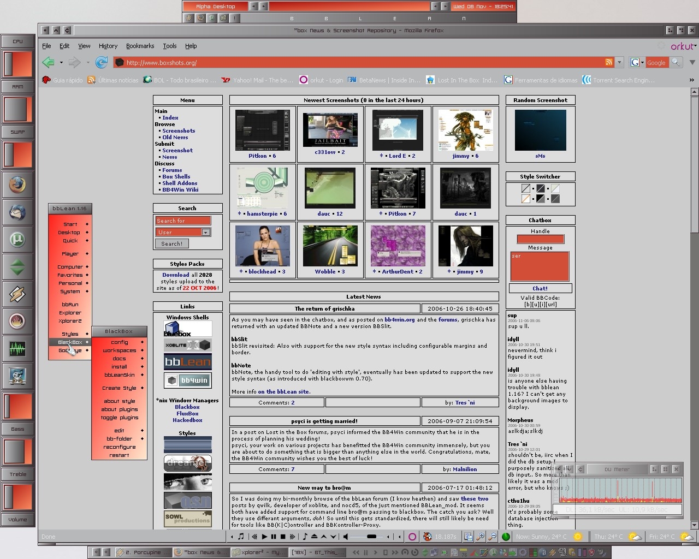
Task: Zoom in with the magnifier plus icon
Action: pos(481,537)
